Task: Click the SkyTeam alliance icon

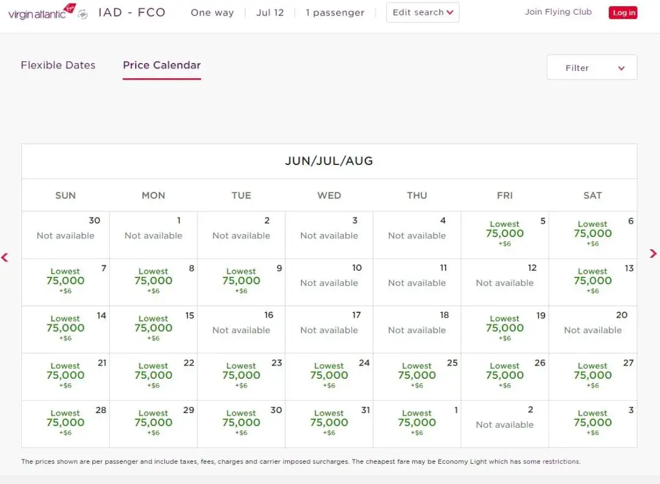Action: (x=83, y=13)
